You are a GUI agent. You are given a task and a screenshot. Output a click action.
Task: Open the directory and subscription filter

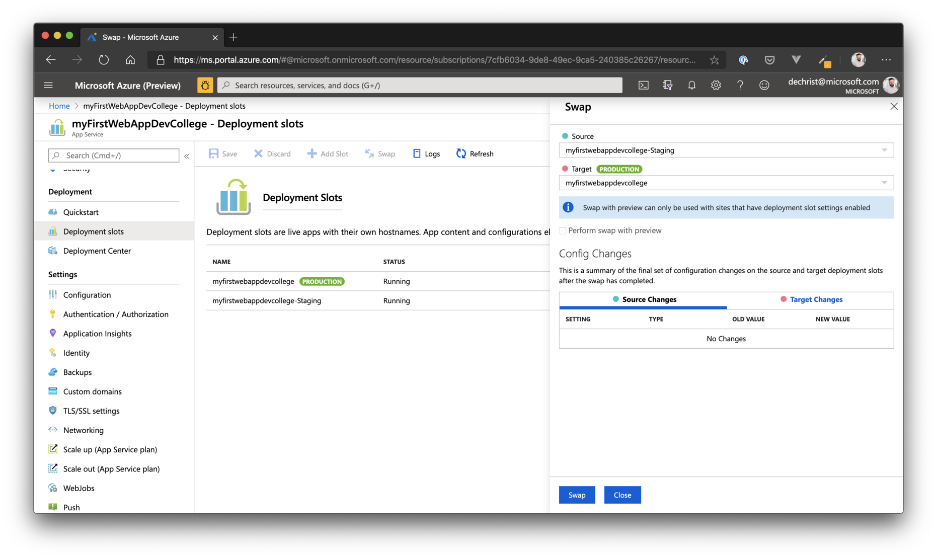coord(667,85)
